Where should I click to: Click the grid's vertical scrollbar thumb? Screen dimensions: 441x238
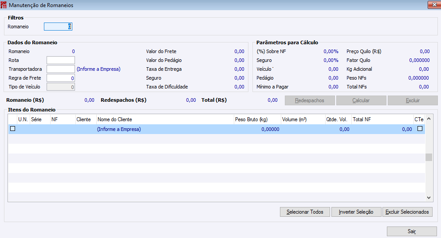click(429, 157)
